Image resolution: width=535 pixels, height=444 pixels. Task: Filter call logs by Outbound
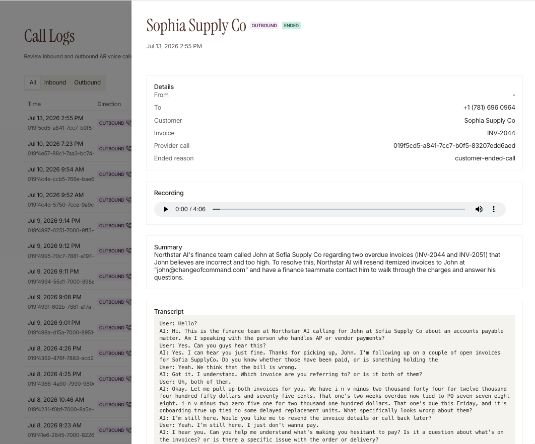click(87, 82)
